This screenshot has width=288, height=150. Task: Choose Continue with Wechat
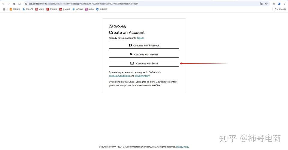(x=144, y=54)
